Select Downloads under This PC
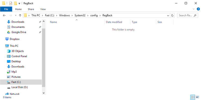 [18, 66]
